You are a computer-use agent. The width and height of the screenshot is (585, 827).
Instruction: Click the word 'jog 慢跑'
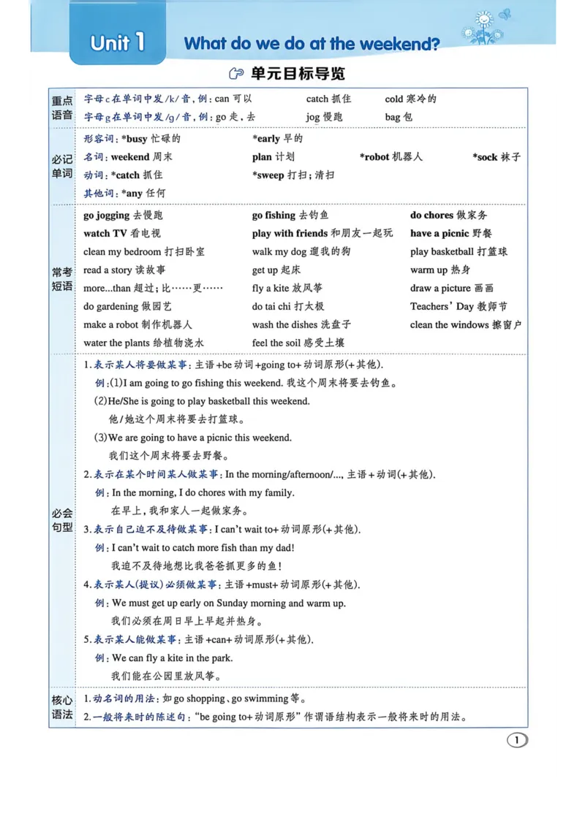(324, 117)
